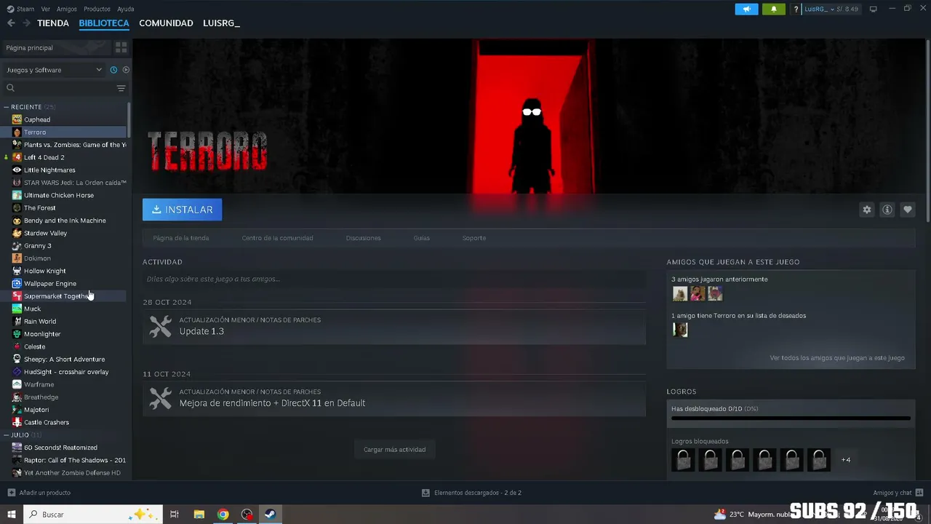This screenshot has width=931, height=524.
Task: Click the +4 locked achievements indicator
Action: [846, 460]
